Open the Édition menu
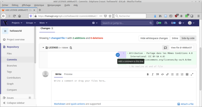Screen dimensions: 202x107 click(15, 5)
